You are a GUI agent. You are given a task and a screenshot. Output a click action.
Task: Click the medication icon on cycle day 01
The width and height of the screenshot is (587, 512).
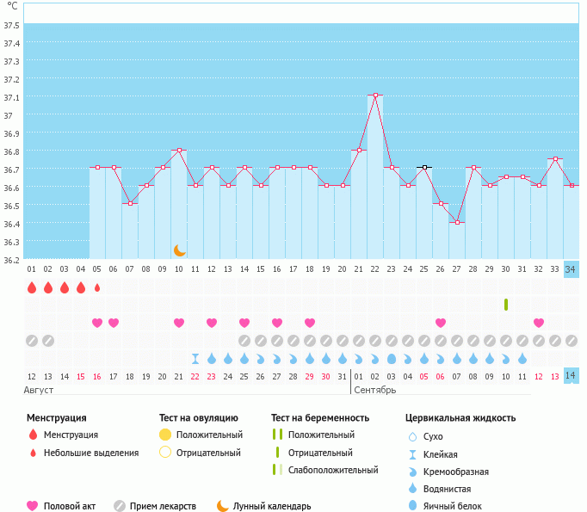(x=32, y=341)
